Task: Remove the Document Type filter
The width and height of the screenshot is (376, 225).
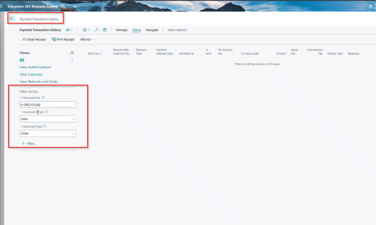Action: pyautogui.click(x=21, y=126)
